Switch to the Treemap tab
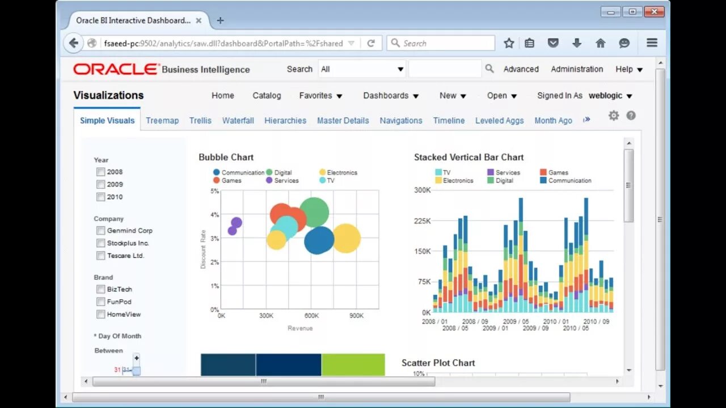 point(162,120)
